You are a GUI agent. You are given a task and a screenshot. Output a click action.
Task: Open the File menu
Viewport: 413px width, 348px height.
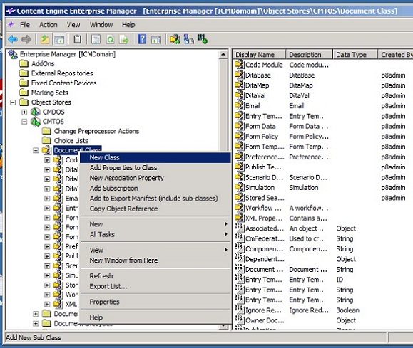pyautogui.click(x=25, y=25)
